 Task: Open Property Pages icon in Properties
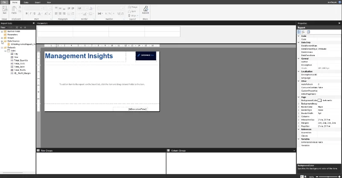pos(308,32)
